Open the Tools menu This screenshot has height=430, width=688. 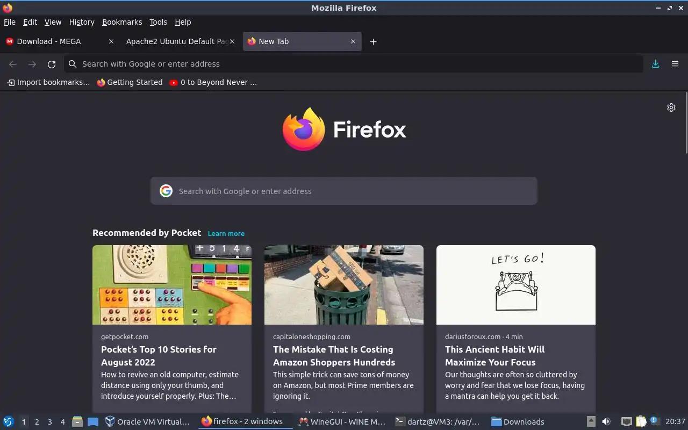pyautogui.click(x=159, y=22)
